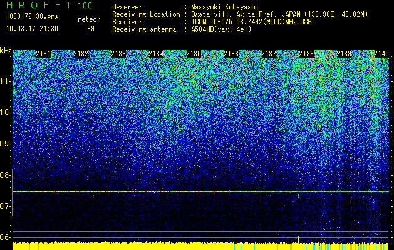
Task: Click time marker 2133
Action: pyautogui.click(x=118, y=54)
